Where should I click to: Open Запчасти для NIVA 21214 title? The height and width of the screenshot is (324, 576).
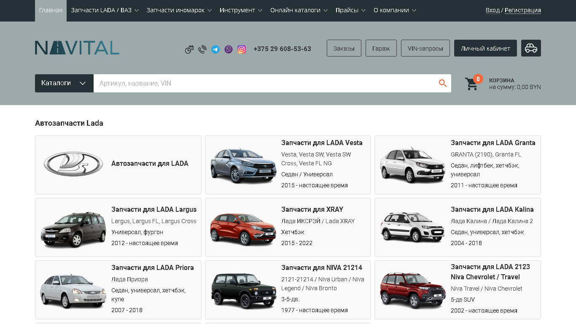click(322, 267)
